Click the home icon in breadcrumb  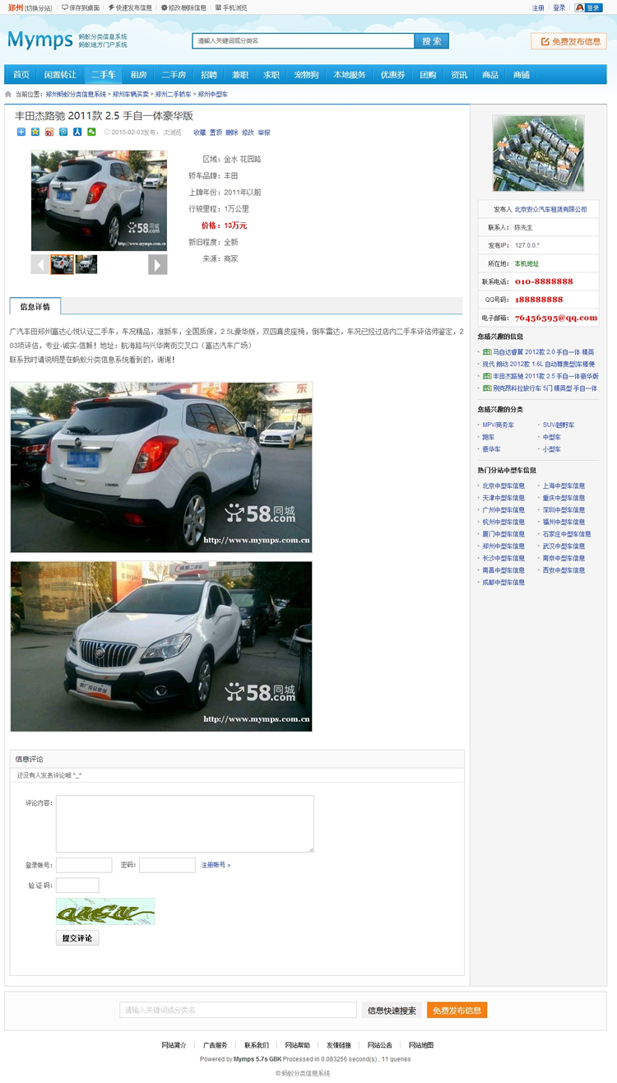[x=8, y=95]
